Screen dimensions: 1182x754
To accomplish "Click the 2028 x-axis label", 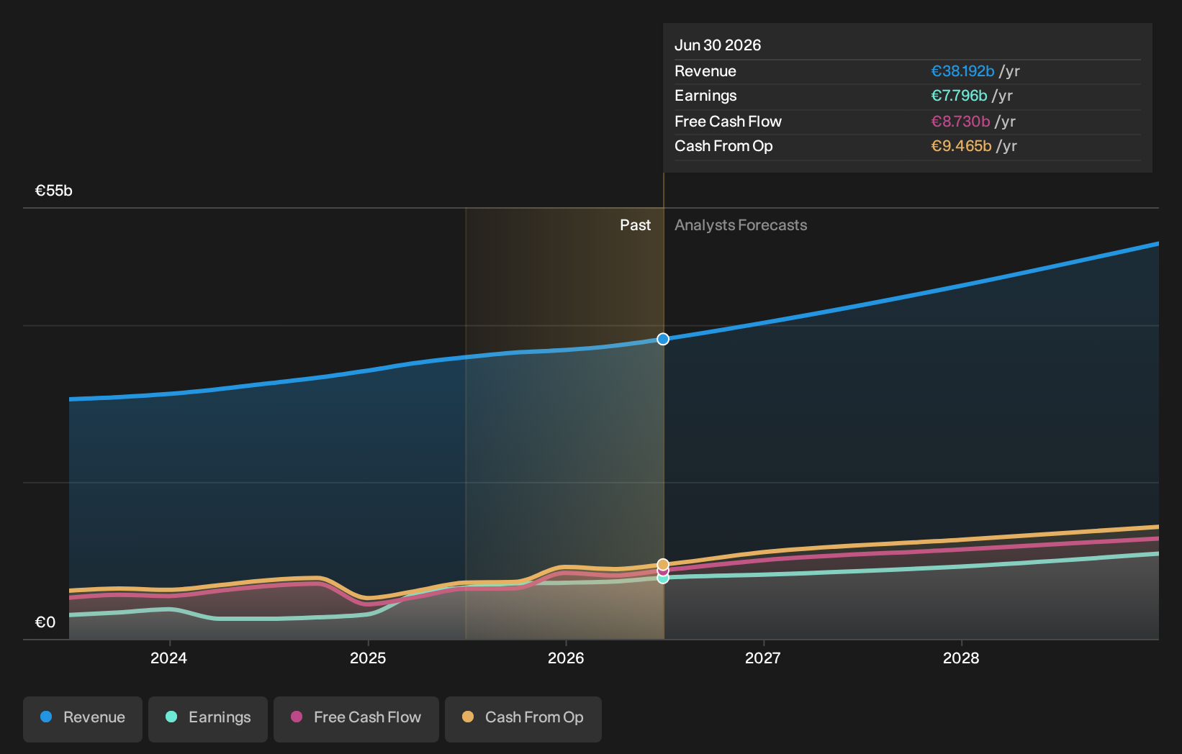I will pyautogui.click(x=961, y=658).
